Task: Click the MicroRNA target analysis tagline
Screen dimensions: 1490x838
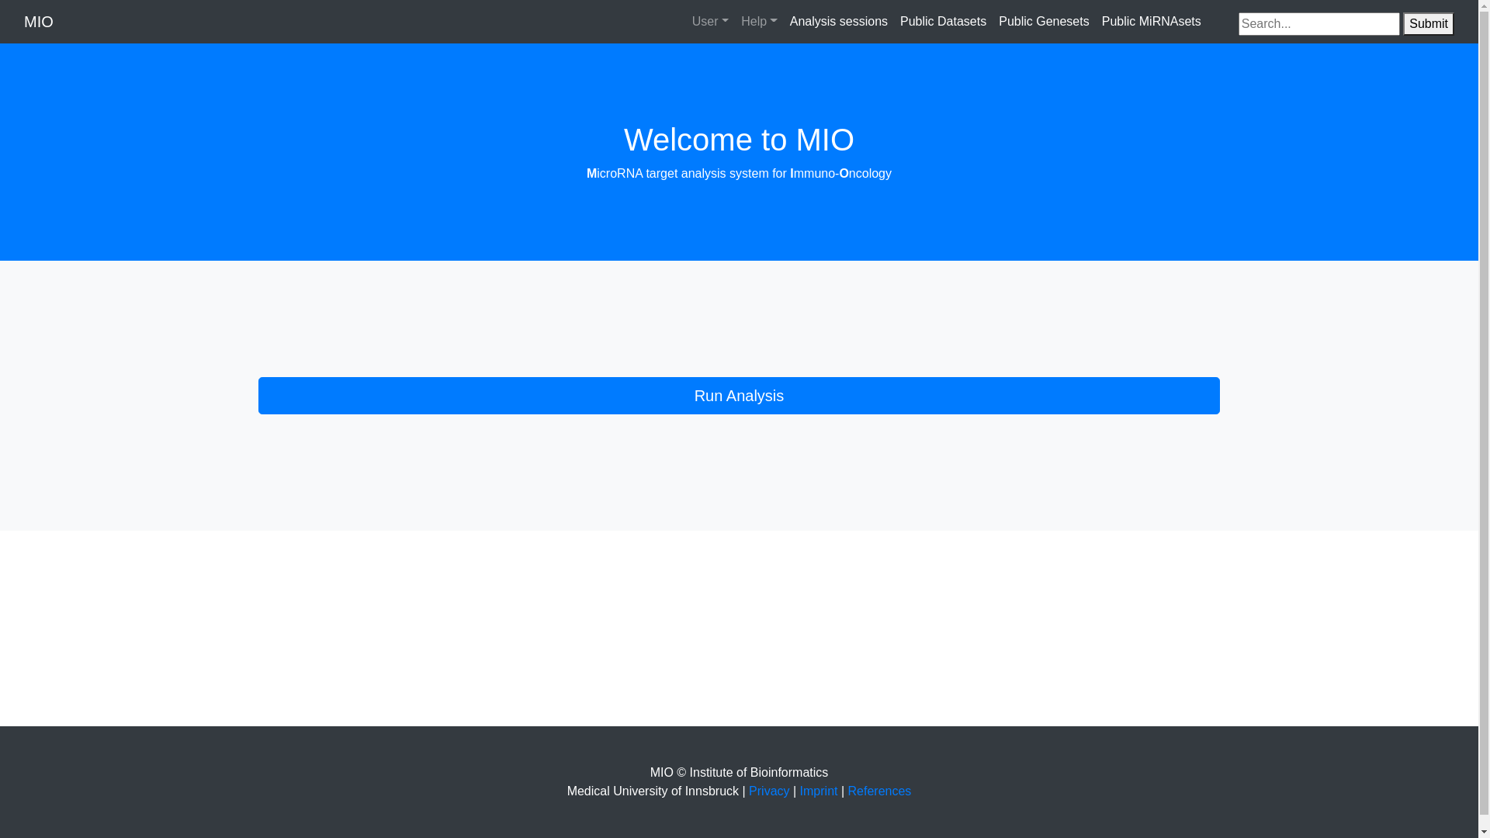Action: pos(739,174)
